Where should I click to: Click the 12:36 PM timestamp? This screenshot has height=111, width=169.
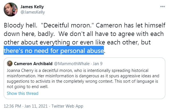(13, 106)
